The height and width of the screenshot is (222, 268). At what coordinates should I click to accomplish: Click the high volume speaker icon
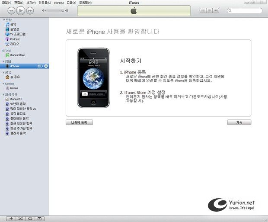click(67, 11)
